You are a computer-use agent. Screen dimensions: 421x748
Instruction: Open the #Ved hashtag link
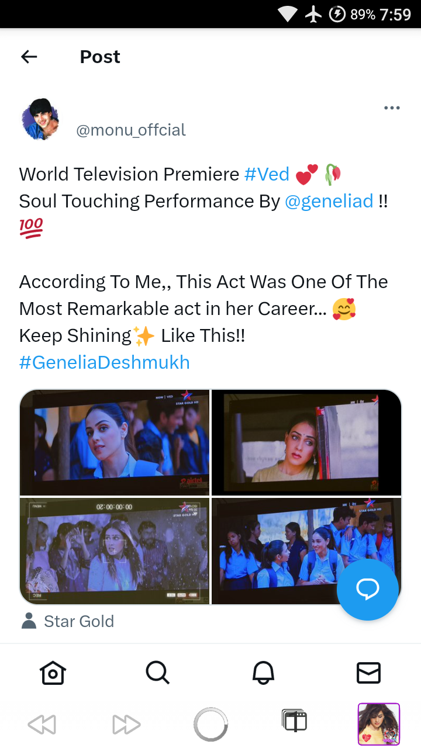coord(267,174)
